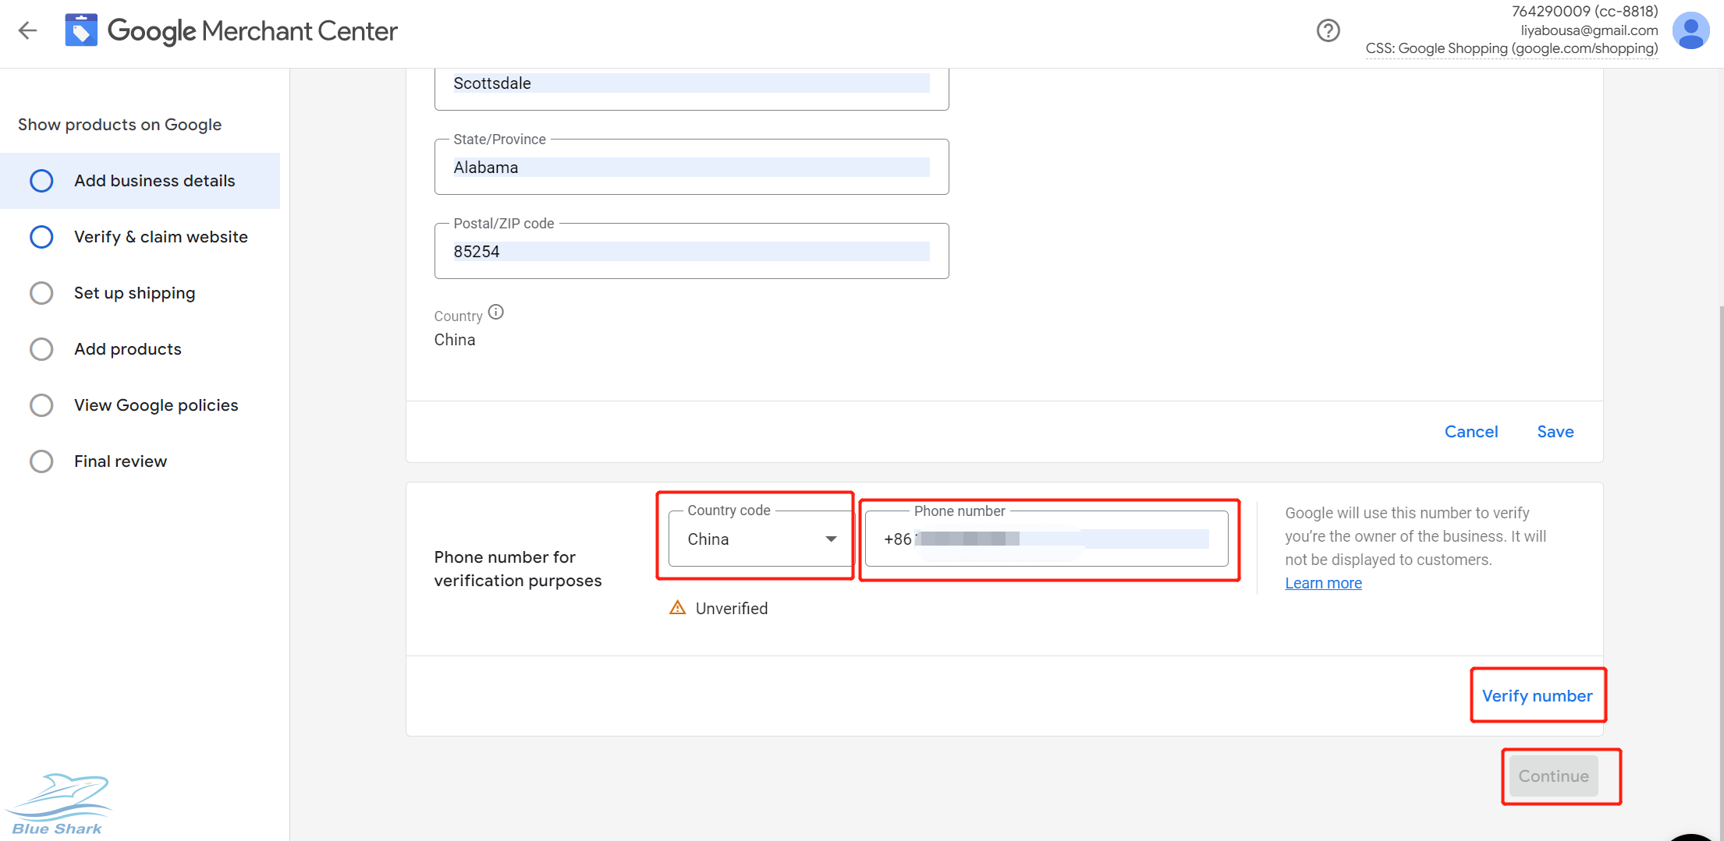The width and height of the screenshot is (1724, 841).
Task: Click the CSS: Google Shopping link
Action: [1512, 48]
